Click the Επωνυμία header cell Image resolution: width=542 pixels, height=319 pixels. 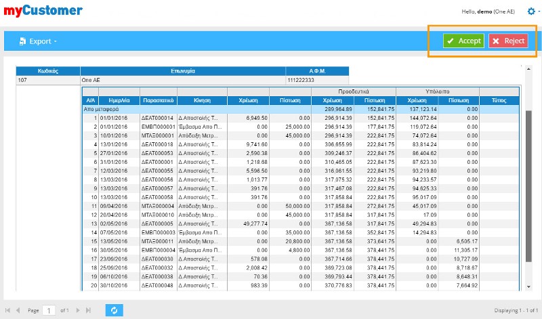tap(183, 70)
